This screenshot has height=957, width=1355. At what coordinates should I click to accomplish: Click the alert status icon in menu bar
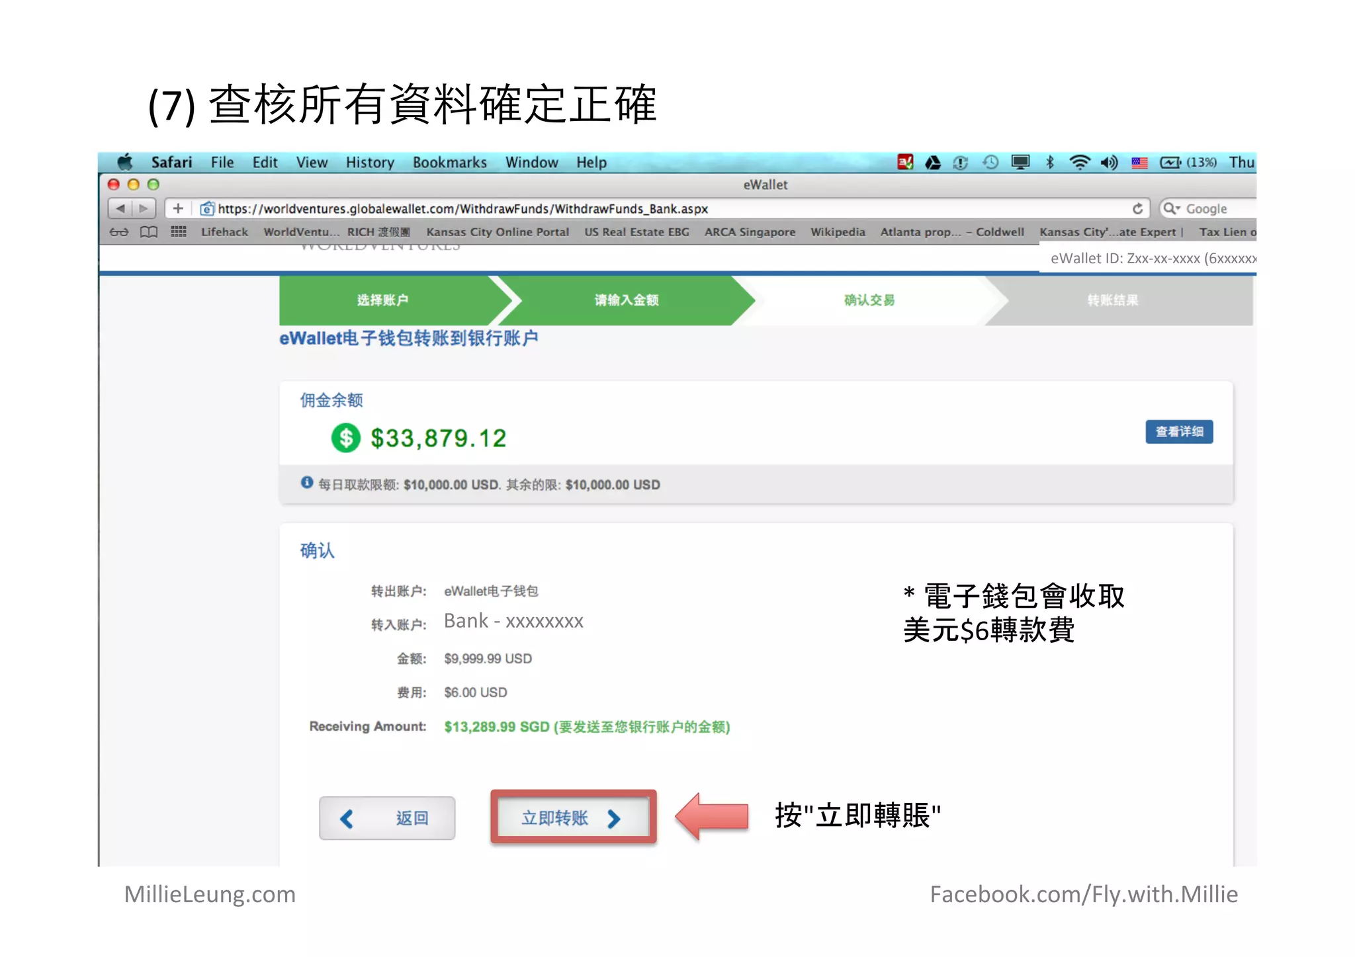pos(961,162)
